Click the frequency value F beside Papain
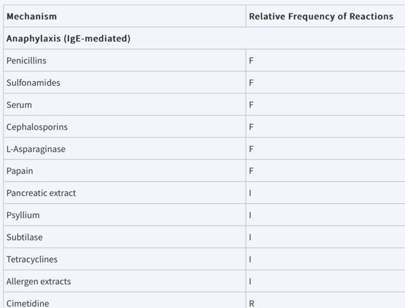Screen dimensions: 405x308 tap(251, 171)
